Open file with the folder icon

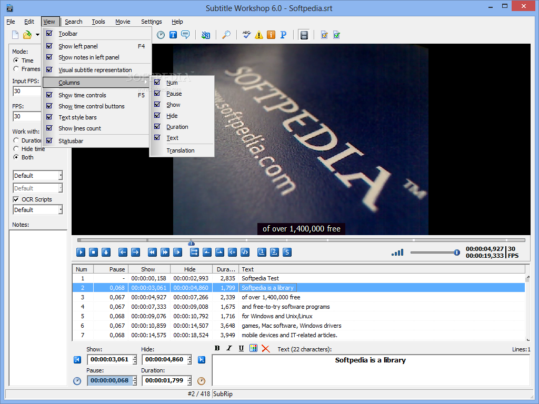tap(27, 35)
